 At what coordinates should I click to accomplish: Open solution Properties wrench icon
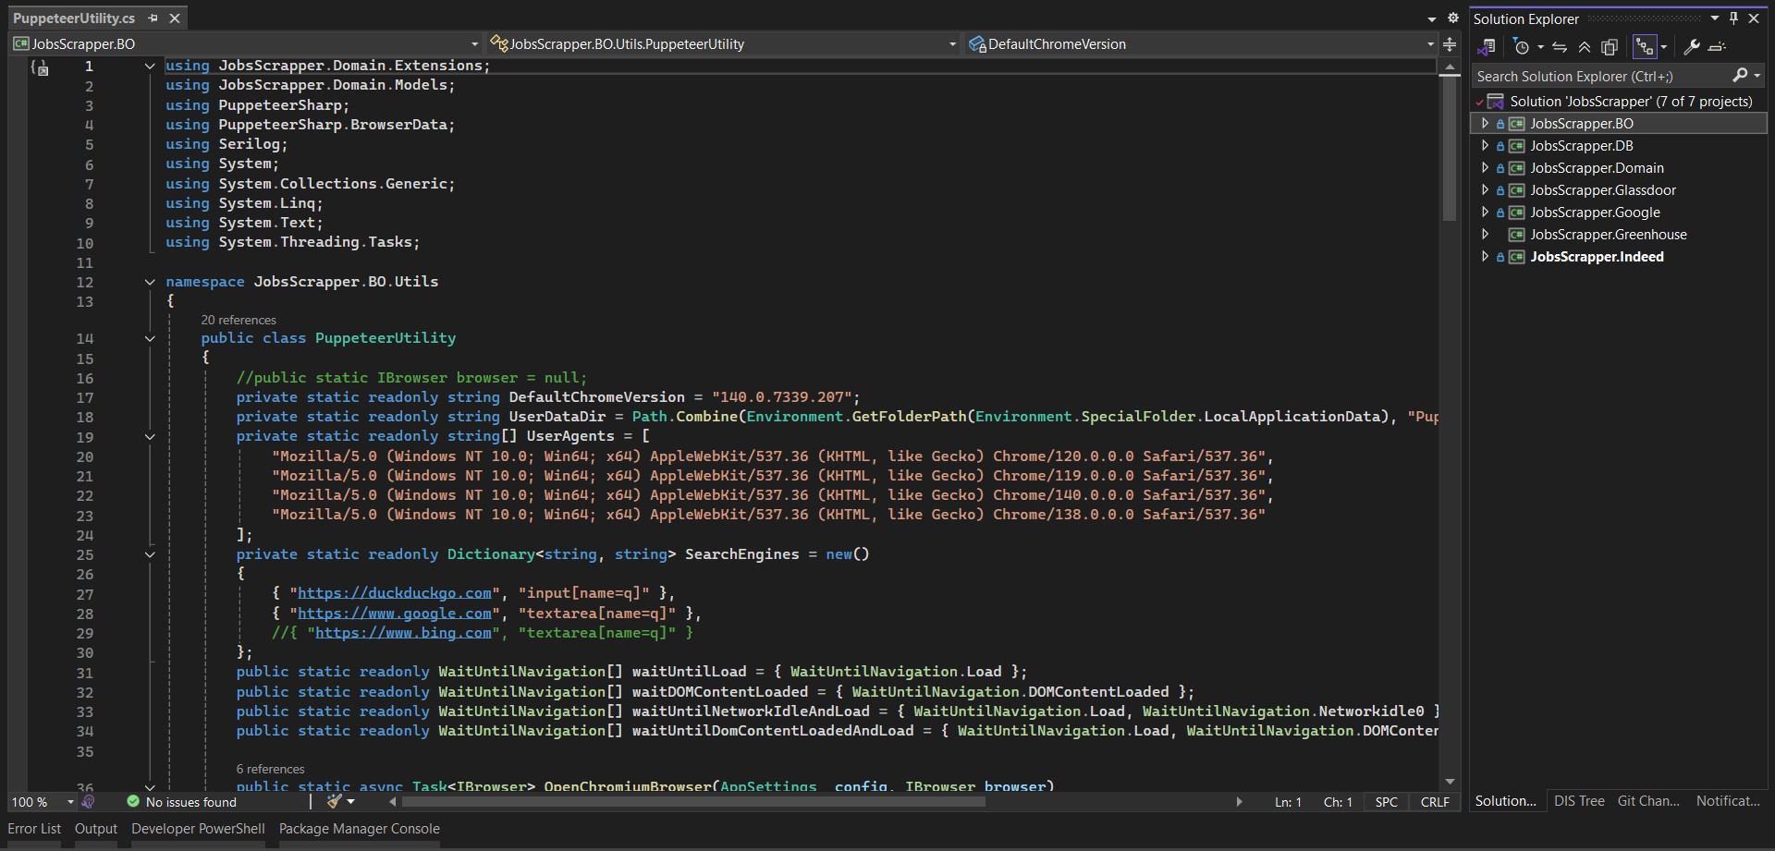[1692, 46]
